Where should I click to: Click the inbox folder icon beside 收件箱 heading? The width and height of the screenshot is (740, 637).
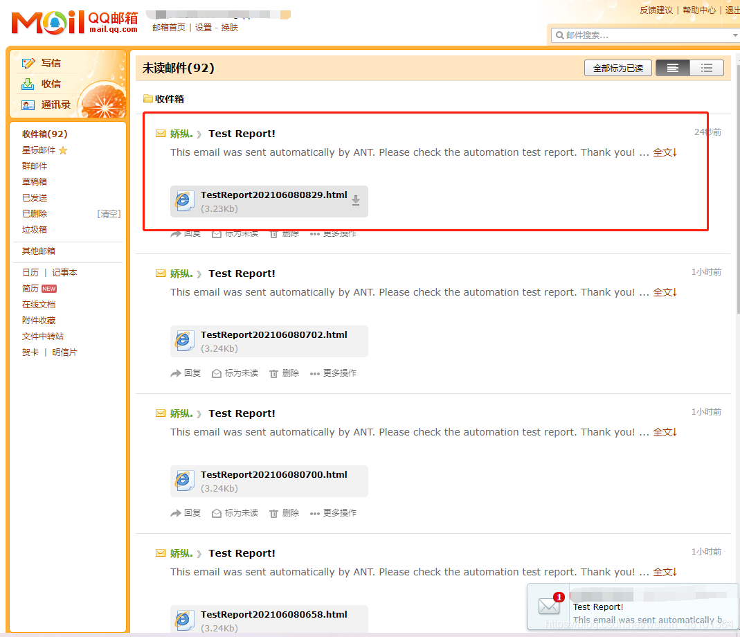click(148, 99)
